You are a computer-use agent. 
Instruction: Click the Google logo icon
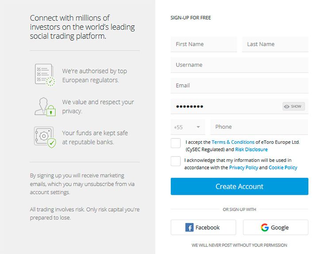coord(265,227)
